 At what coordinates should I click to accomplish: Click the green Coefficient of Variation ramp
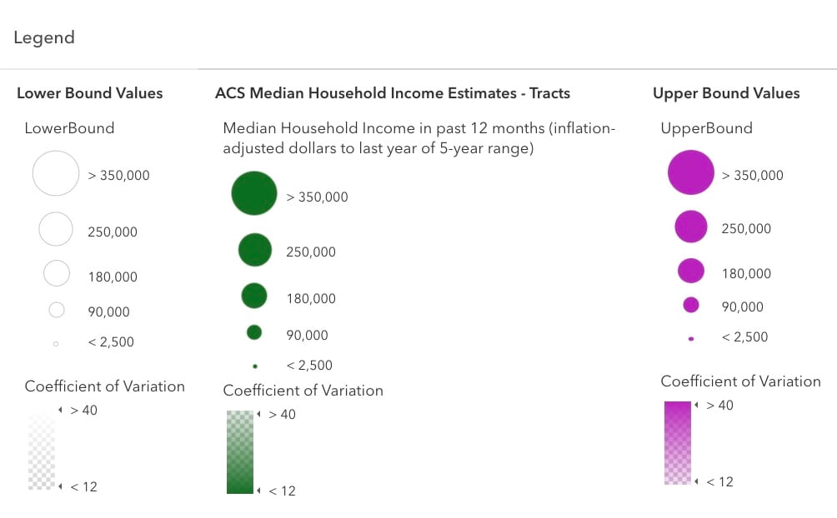tap(239, 452)
